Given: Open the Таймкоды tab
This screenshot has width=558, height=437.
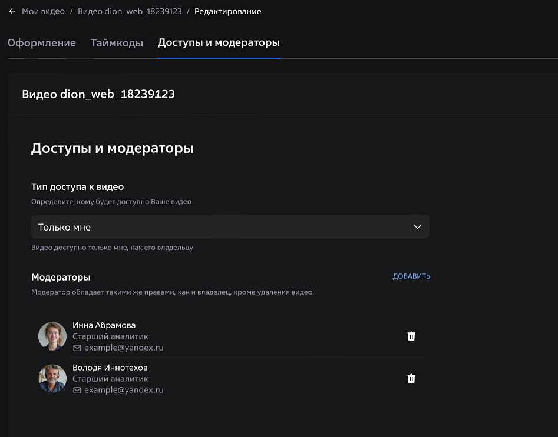Looking at the screenshot, I should coord(117,43).
